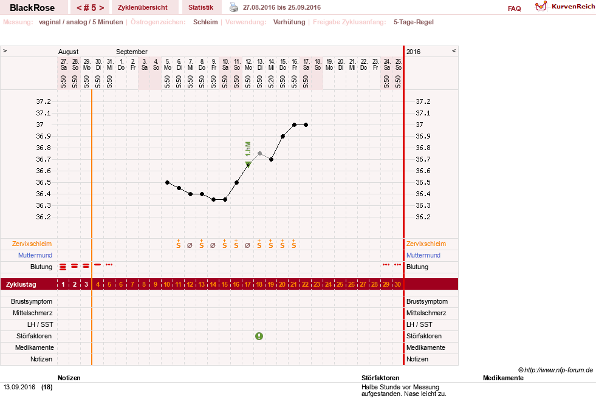Click the spotting dots on cycle day 29
Viewport: 596px width, 410px height.
[x=386, y=264]
